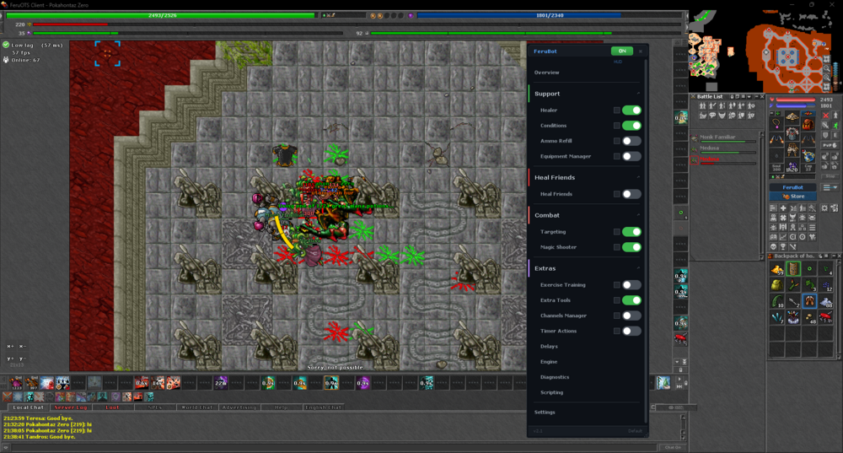Disable the Magic Shooter switch
Viewport: 843px width, 453px height.
click(631, 247)
